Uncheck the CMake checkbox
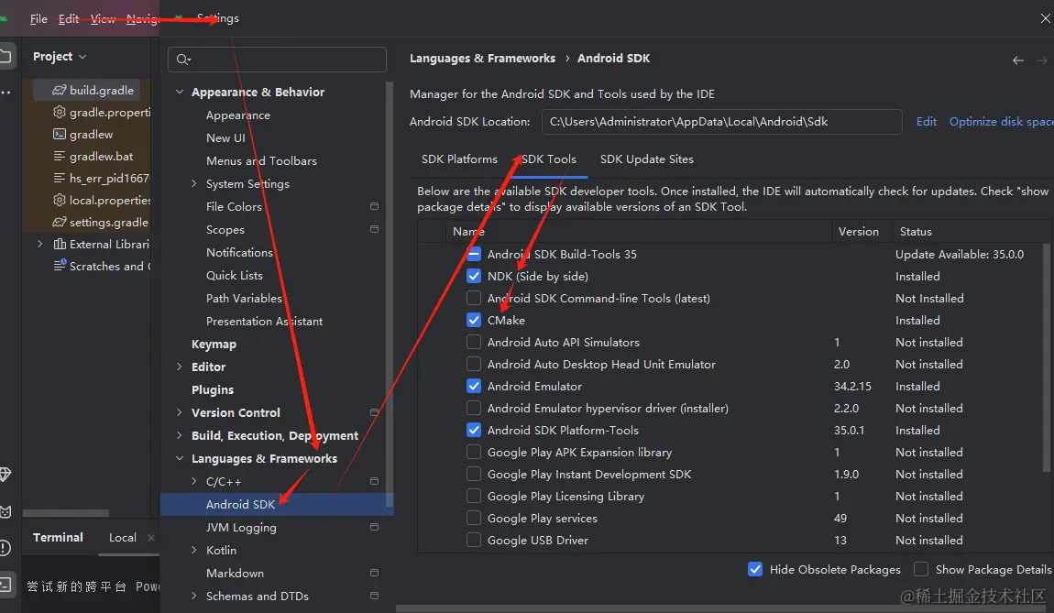1054x613 pixels. [x=474, y=320]
